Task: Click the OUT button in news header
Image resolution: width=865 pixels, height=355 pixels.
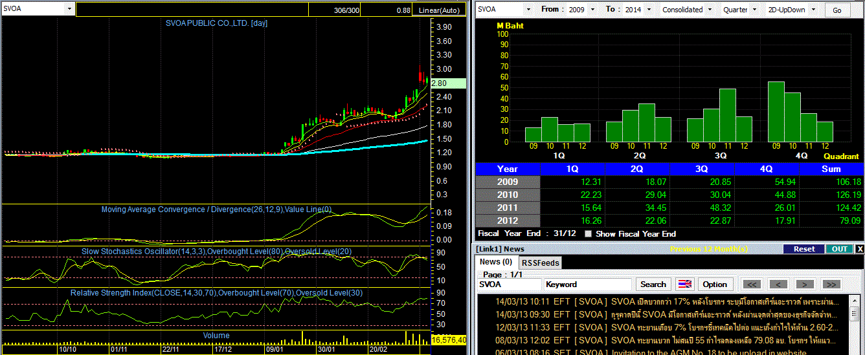Action: click(840, 249)
